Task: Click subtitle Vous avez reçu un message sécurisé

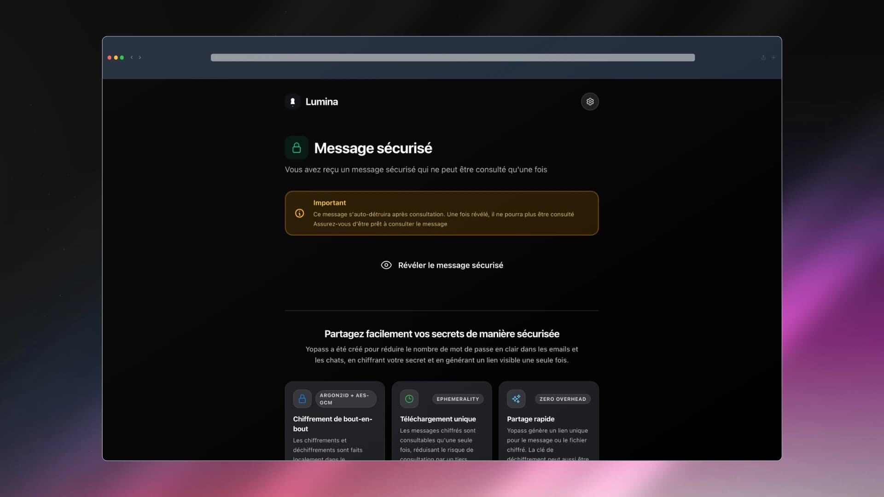Action: (416, 169)
